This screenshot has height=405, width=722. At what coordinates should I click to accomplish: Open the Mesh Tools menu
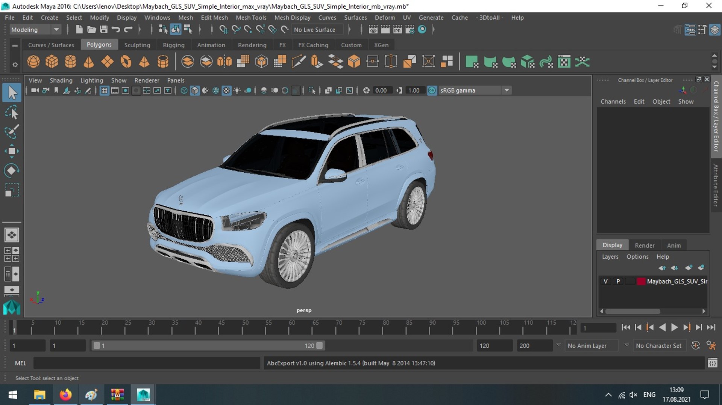pyautogui.click(x=251, y=18)
